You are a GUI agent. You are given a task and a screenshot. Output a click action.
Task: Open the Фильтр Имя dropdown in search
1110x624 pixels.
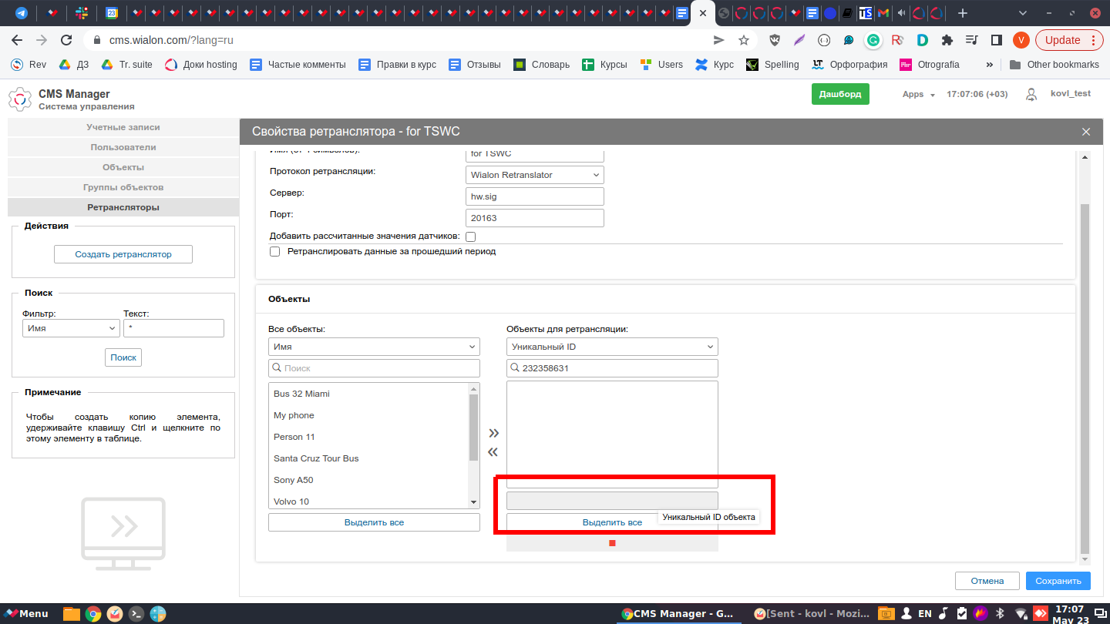pyautogui.click(x=70, y=328)
